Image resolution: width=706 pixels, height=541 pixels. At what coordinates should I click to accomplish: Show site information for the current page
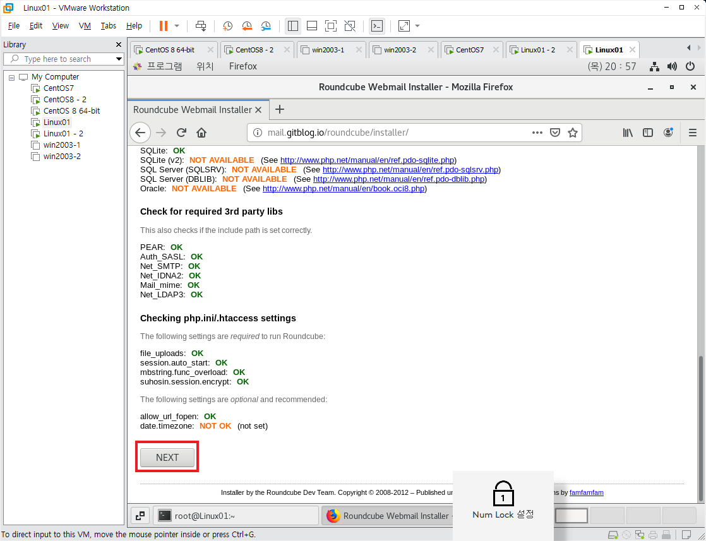click(257, 133)
